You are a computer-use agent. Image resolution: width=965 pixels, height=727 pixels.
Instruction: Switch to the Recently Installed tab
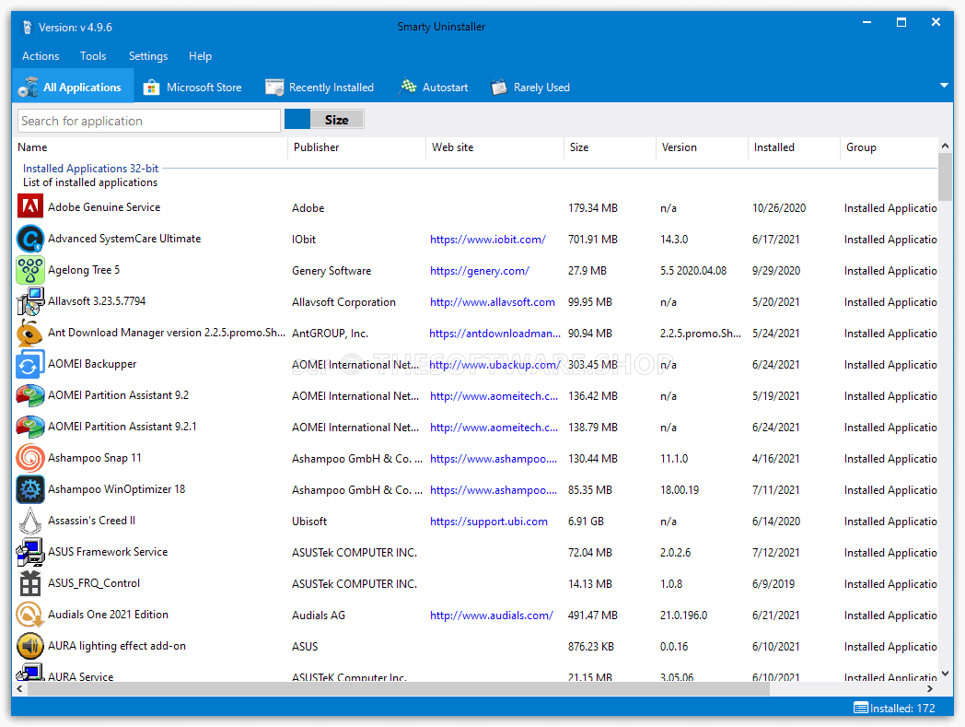[x=320, y=88]
